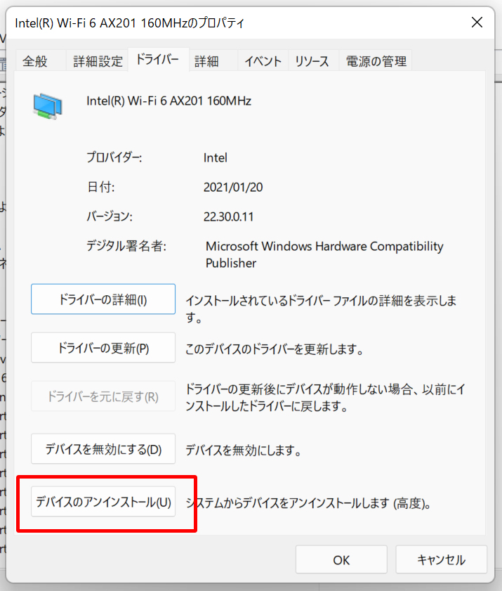502x591 pixels.
Task: Click the greyed ドライバーを元に戻す(R) button
Action: [x=103, y=396]
